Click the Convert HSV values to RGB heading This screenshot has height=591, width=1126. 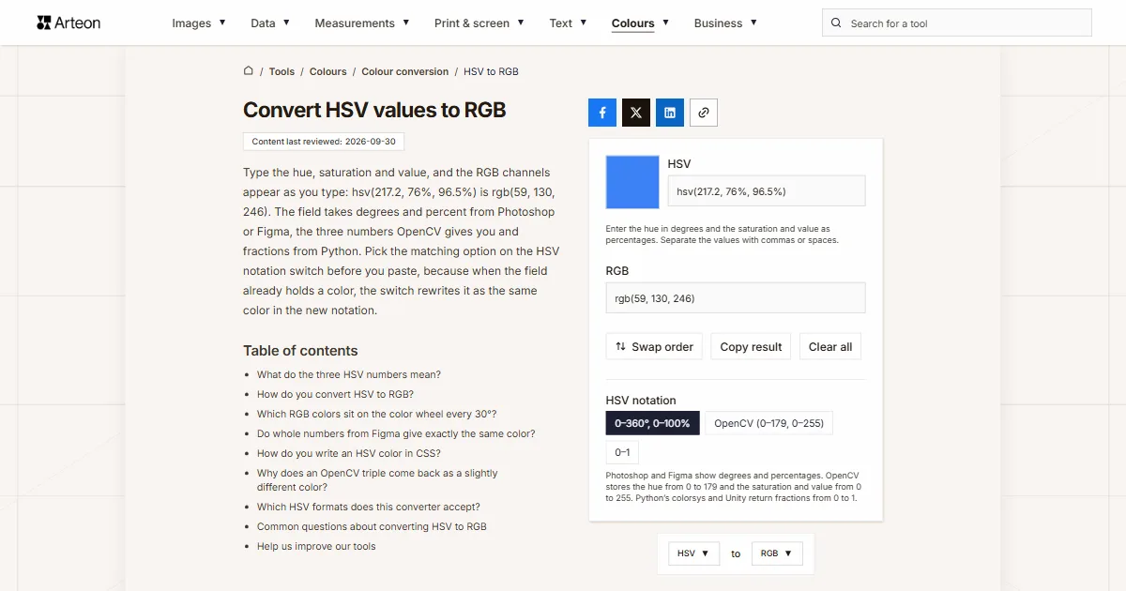[x=374, y=110]
